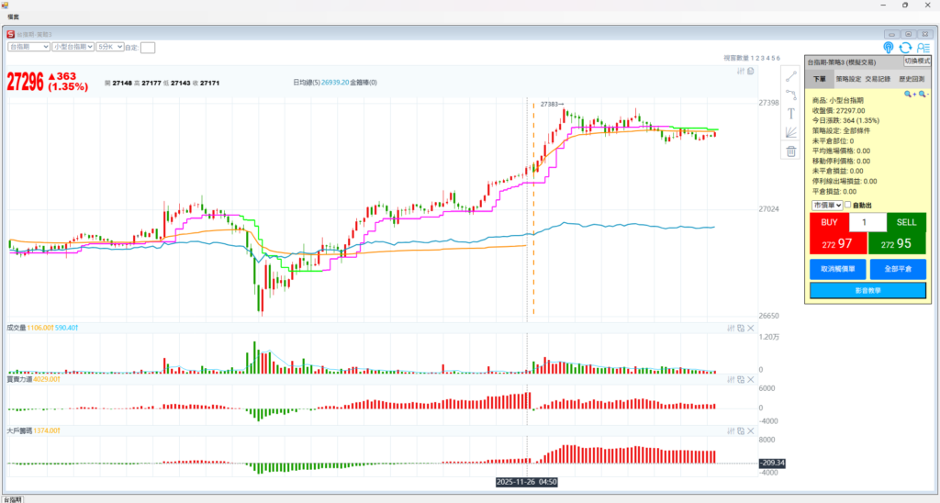The height and width of the screenshot is (503, 940).
Task: Pick the fan lines drawing tool
Action: [791, 132]
